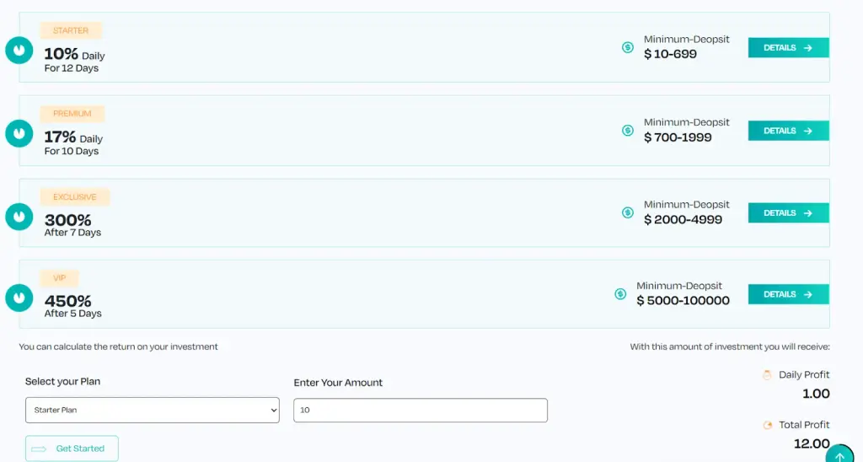Open the Select your Plan dropdown

pyautogui.click(x=153, y=411)
